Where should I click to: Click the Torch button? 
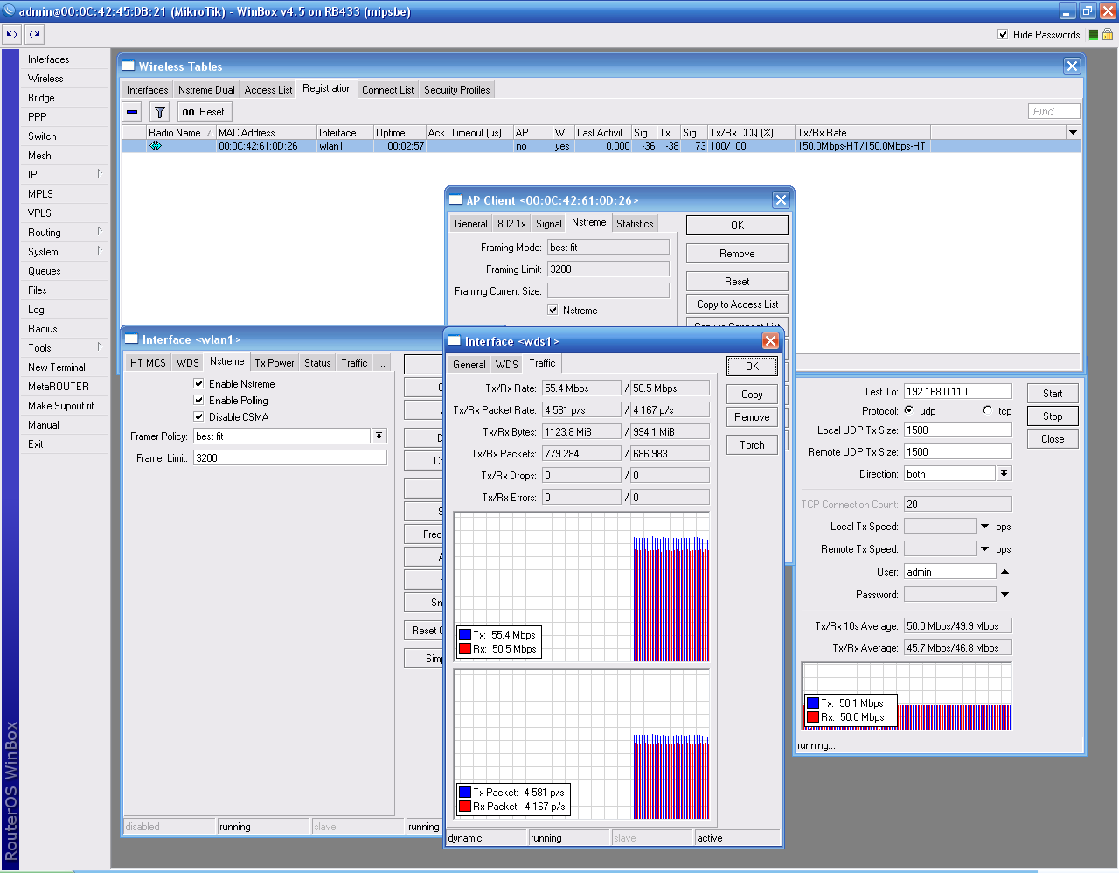pos(752,445)
